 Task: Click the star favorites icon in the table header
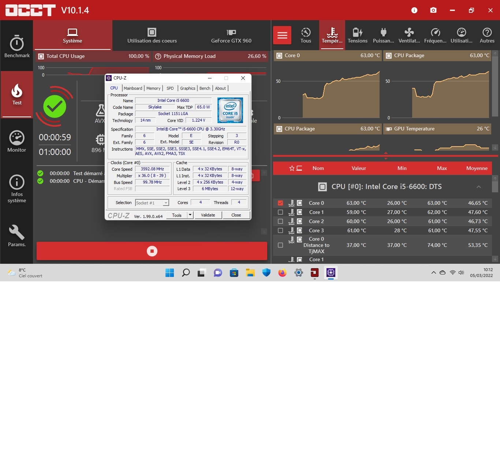pyautogui.click(x=292, y=168)
